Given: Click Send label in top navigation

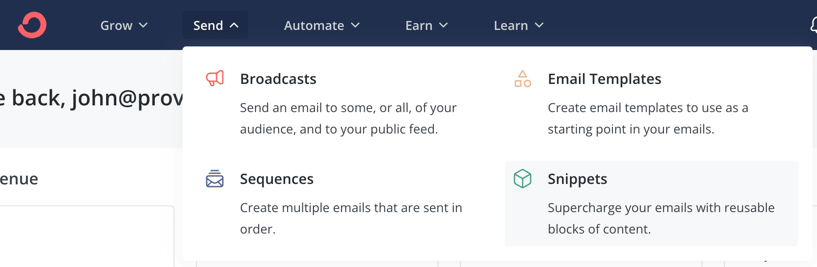Looking at the screenshot, I should [208, 25].
